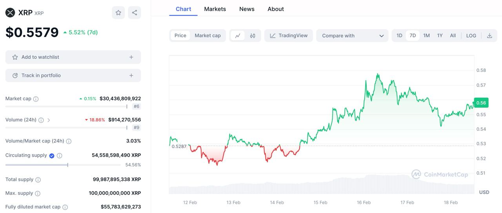Click the XRP logo icon
Viewport: 502px width, 213px height.
[10, 13]
